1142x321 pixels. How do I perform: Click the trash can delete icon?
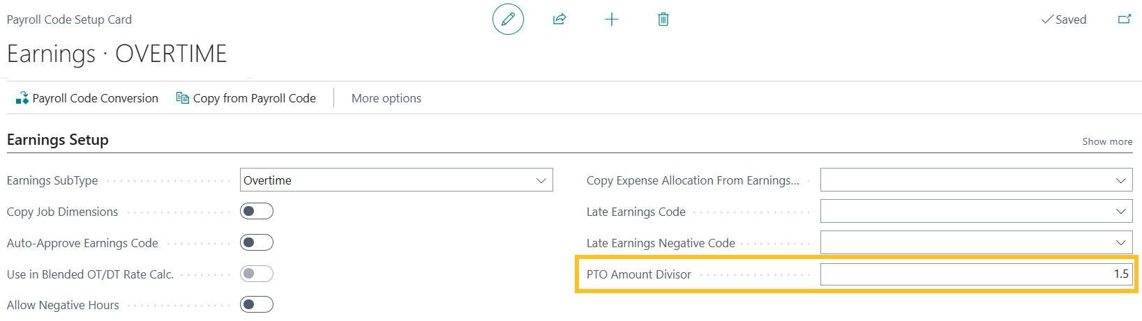pos(663,19)
